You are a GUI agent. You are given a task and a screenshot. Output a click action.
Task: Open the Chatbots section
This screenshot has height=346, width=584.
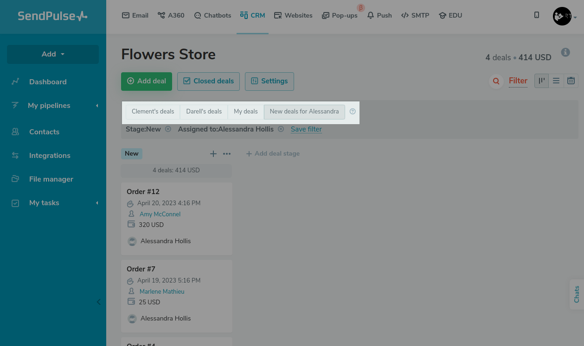pyautogui.click(x=212, y=15)
